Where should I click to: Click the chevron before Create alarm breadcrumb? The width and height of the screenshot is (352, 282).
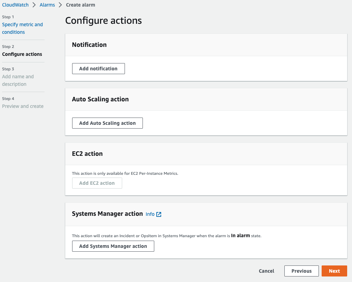tap(60, 5)
